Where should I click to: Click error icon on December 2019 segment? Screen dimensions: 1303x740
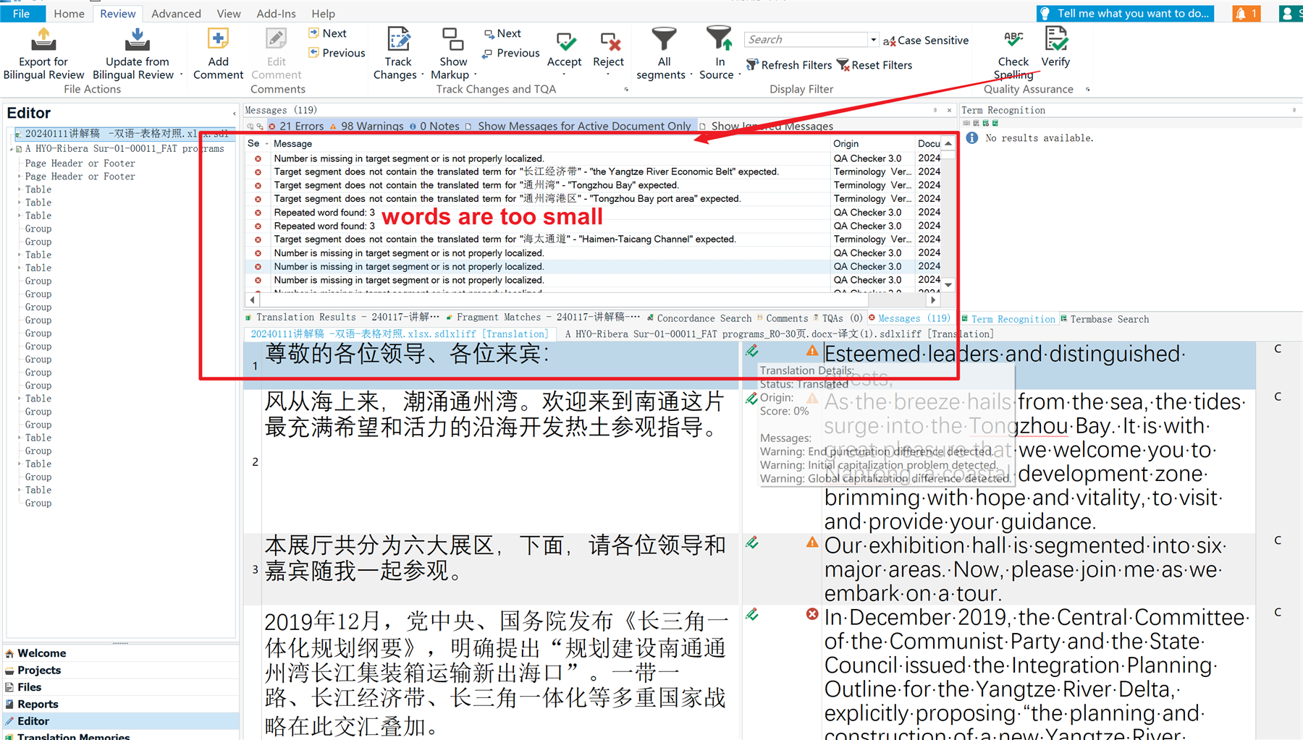[x=812, y=614]
